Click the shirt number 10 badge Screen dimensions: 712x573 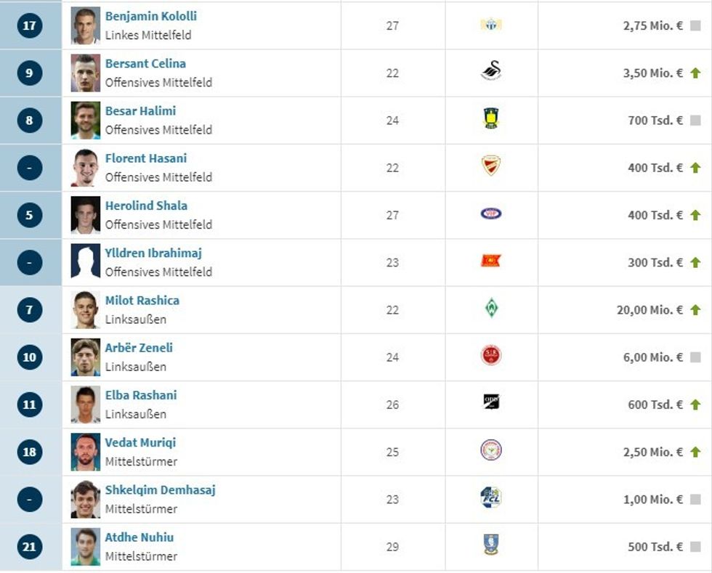[29, 357]
